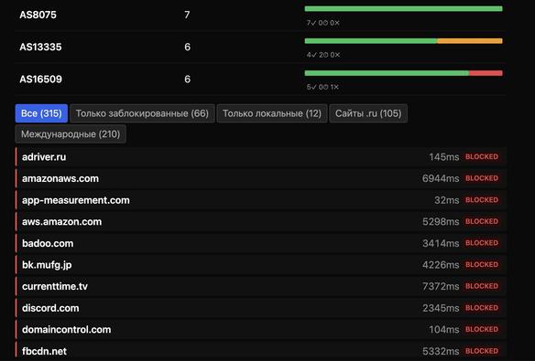Click the 3414ms latency value
The height and width of the screenshot is (361, 535).
[441, 243]
